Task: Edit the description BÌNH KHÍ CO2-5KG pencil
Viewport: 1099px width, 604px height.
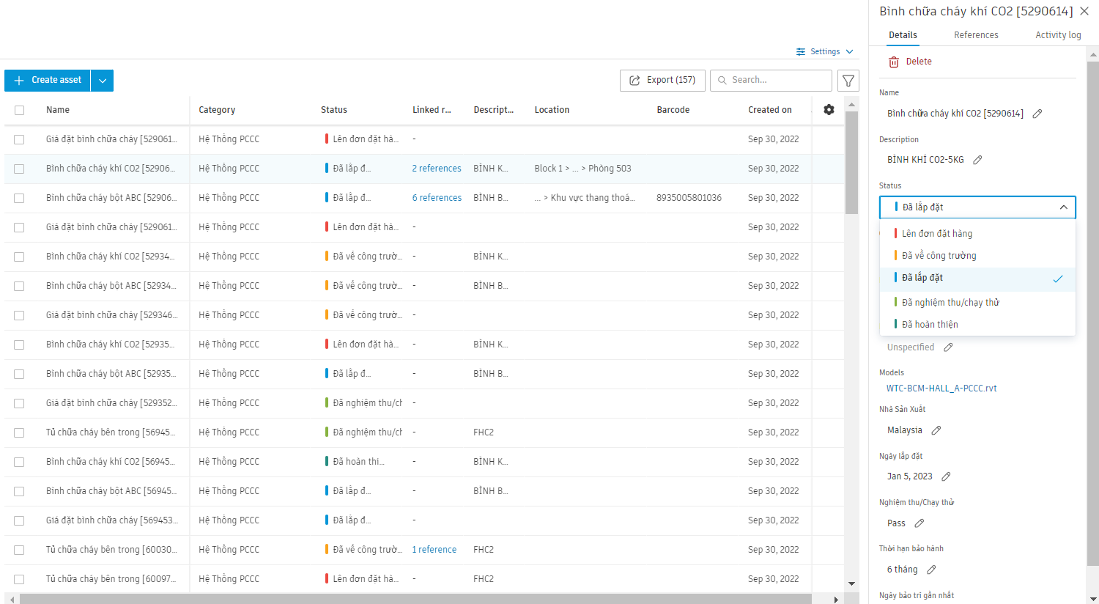Action: click(977, 160)
